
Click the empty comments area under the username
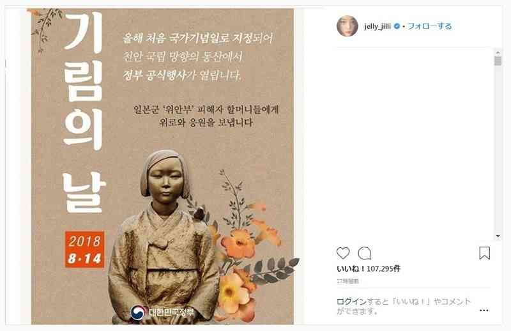tap(414, 144)
